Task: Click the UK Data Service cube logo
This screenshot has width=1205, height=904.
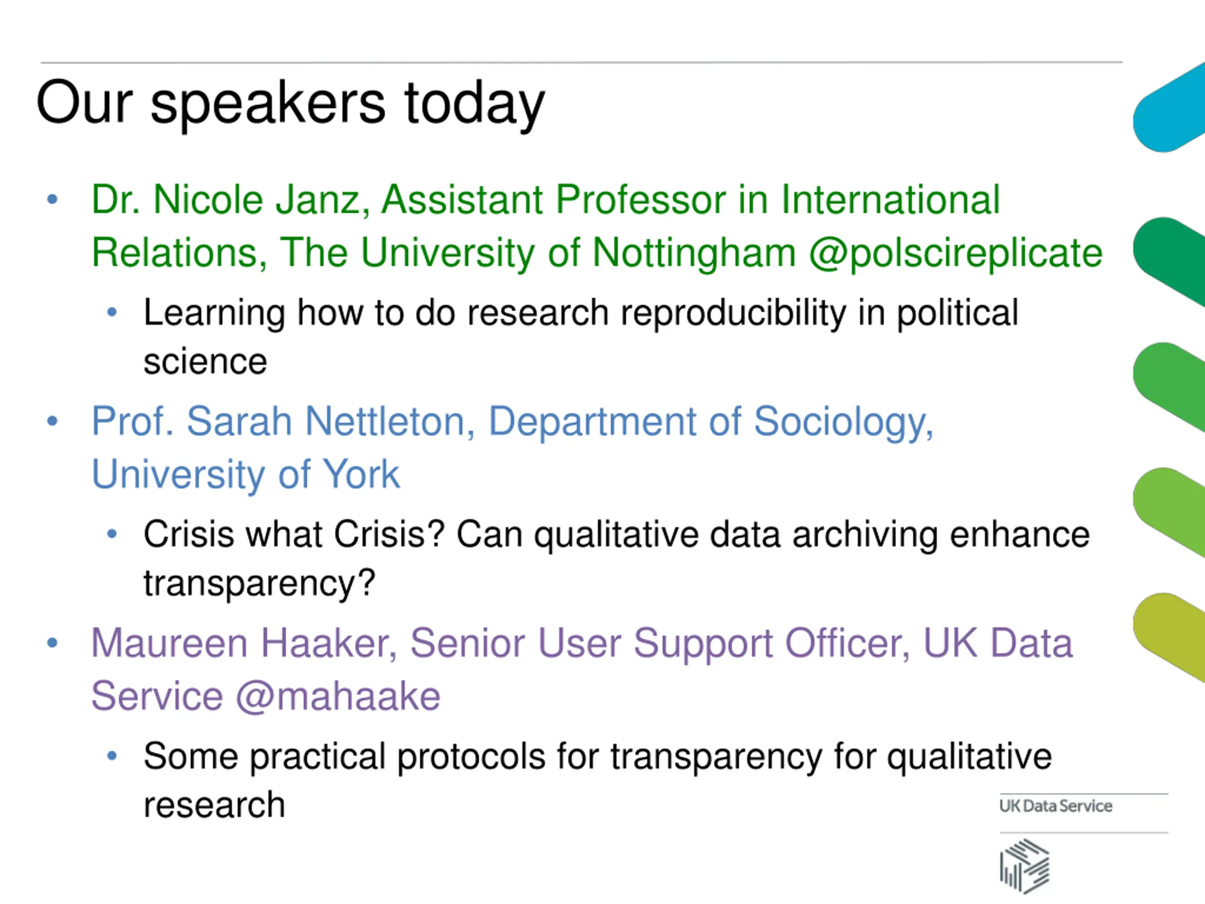Action: click(1025, 866)
